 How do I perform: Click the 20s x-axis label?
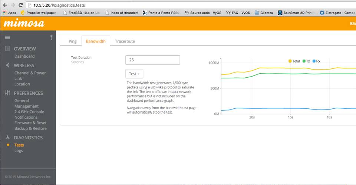(252, 117)
